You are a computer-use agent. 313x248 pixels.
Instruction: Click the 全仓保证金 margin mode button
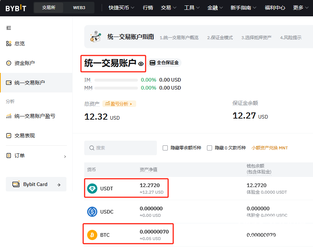pos(164,63)
